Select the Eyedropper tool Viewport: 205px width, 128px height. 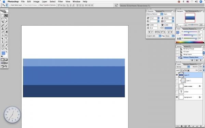(x=6, y=45)
